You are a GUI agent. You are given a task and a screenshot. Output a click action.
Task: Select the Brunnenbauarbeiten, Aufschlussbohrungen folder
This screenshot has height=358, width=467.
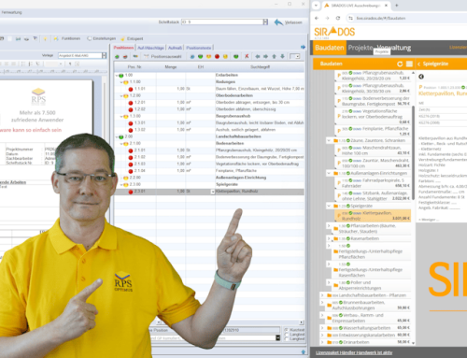(366, 305)
